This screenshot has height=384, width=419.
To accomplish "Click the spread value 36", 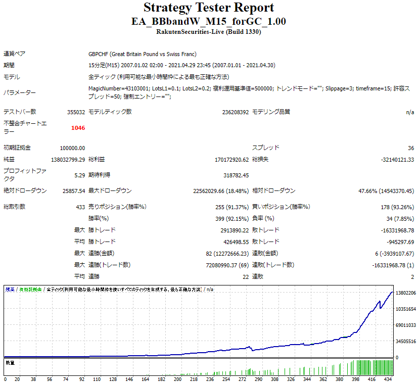I will coord(411,148).
